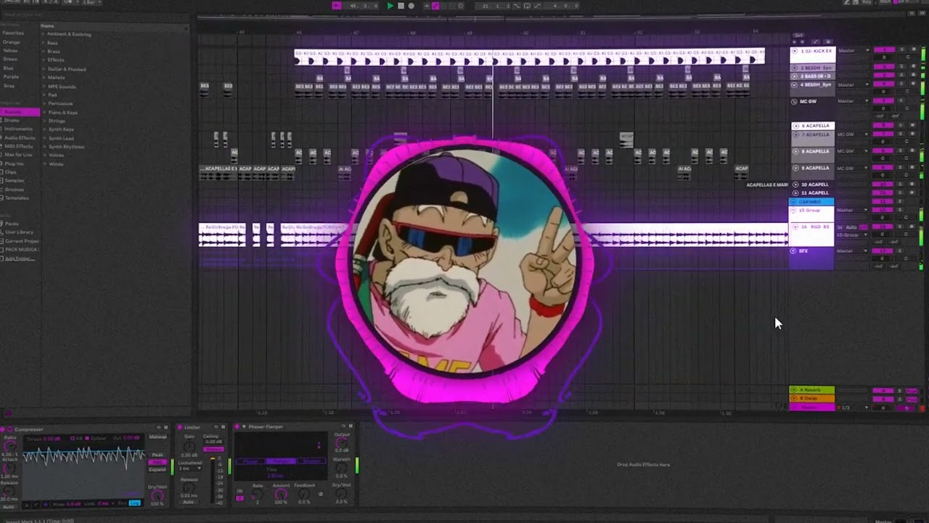Open Compressor hot-swap preset icon
Viewport: 929px width, 523px height.
point(158,427)
